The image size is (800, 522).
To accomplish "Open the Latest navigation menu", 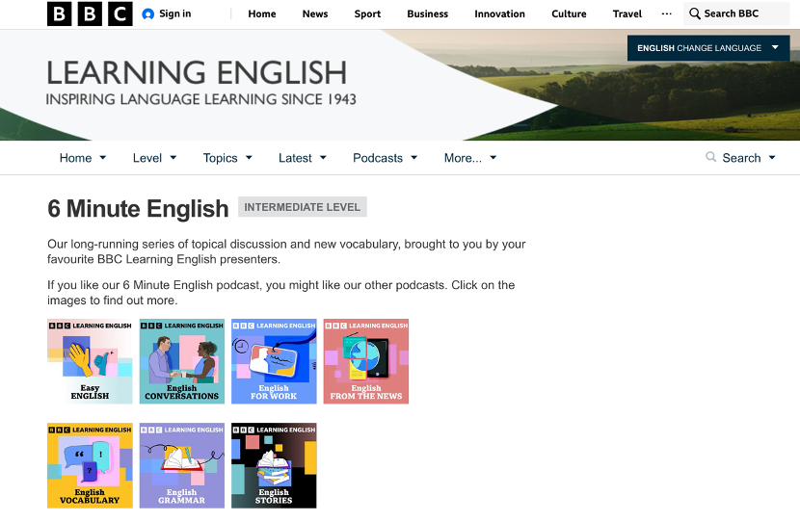I will tap(302, 158).
